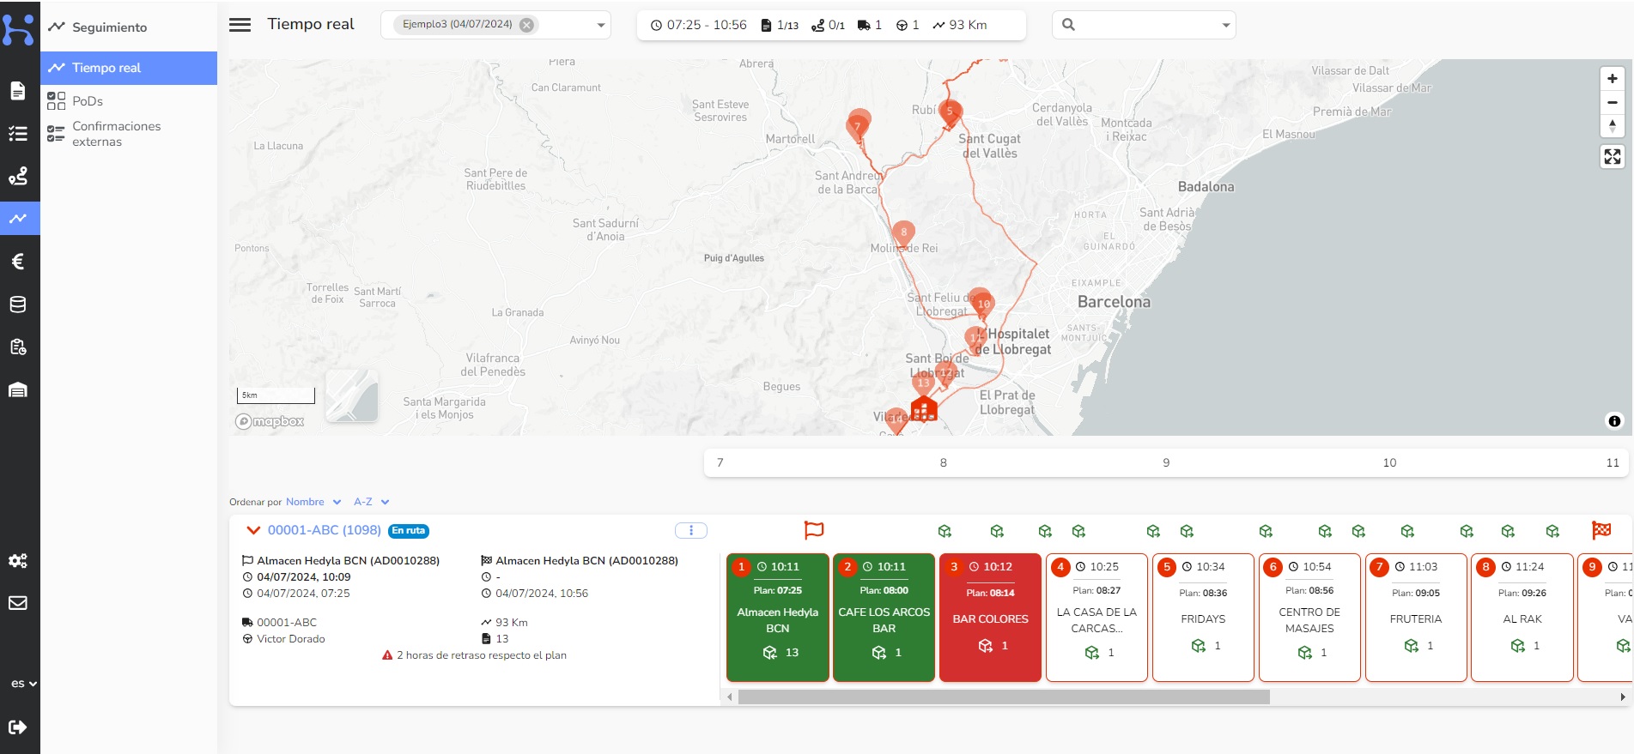The width and height of the screenshot is (1634, 754).
Task: Click map marker number 7
Action: click(x=856, y=128)
